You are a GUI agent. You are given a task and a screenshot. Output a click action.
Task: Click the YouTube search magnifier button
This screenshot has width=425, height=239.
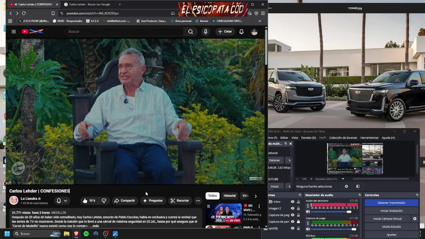point(191,32)
